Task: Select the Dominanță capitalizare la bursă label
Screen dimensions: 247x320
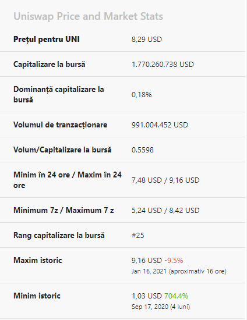Action: 59,94
